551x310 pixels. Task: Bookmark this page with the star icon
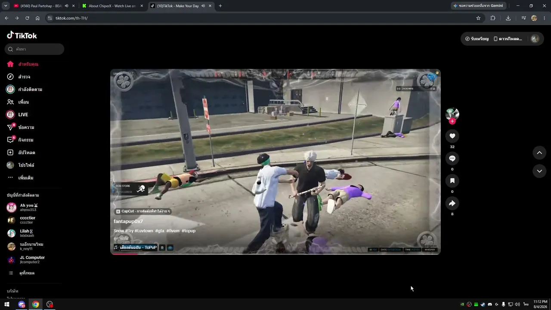478,18
